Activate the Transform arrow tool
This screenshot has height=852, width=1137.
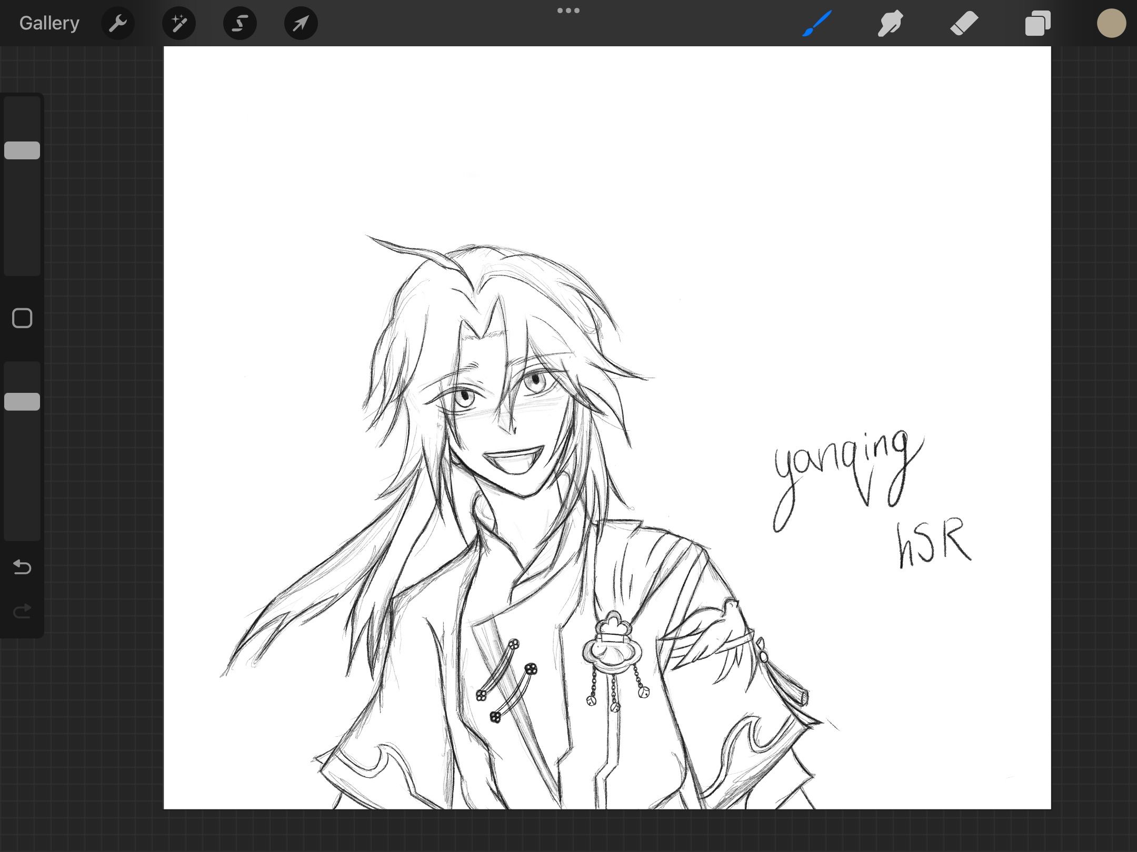point(301,23)
